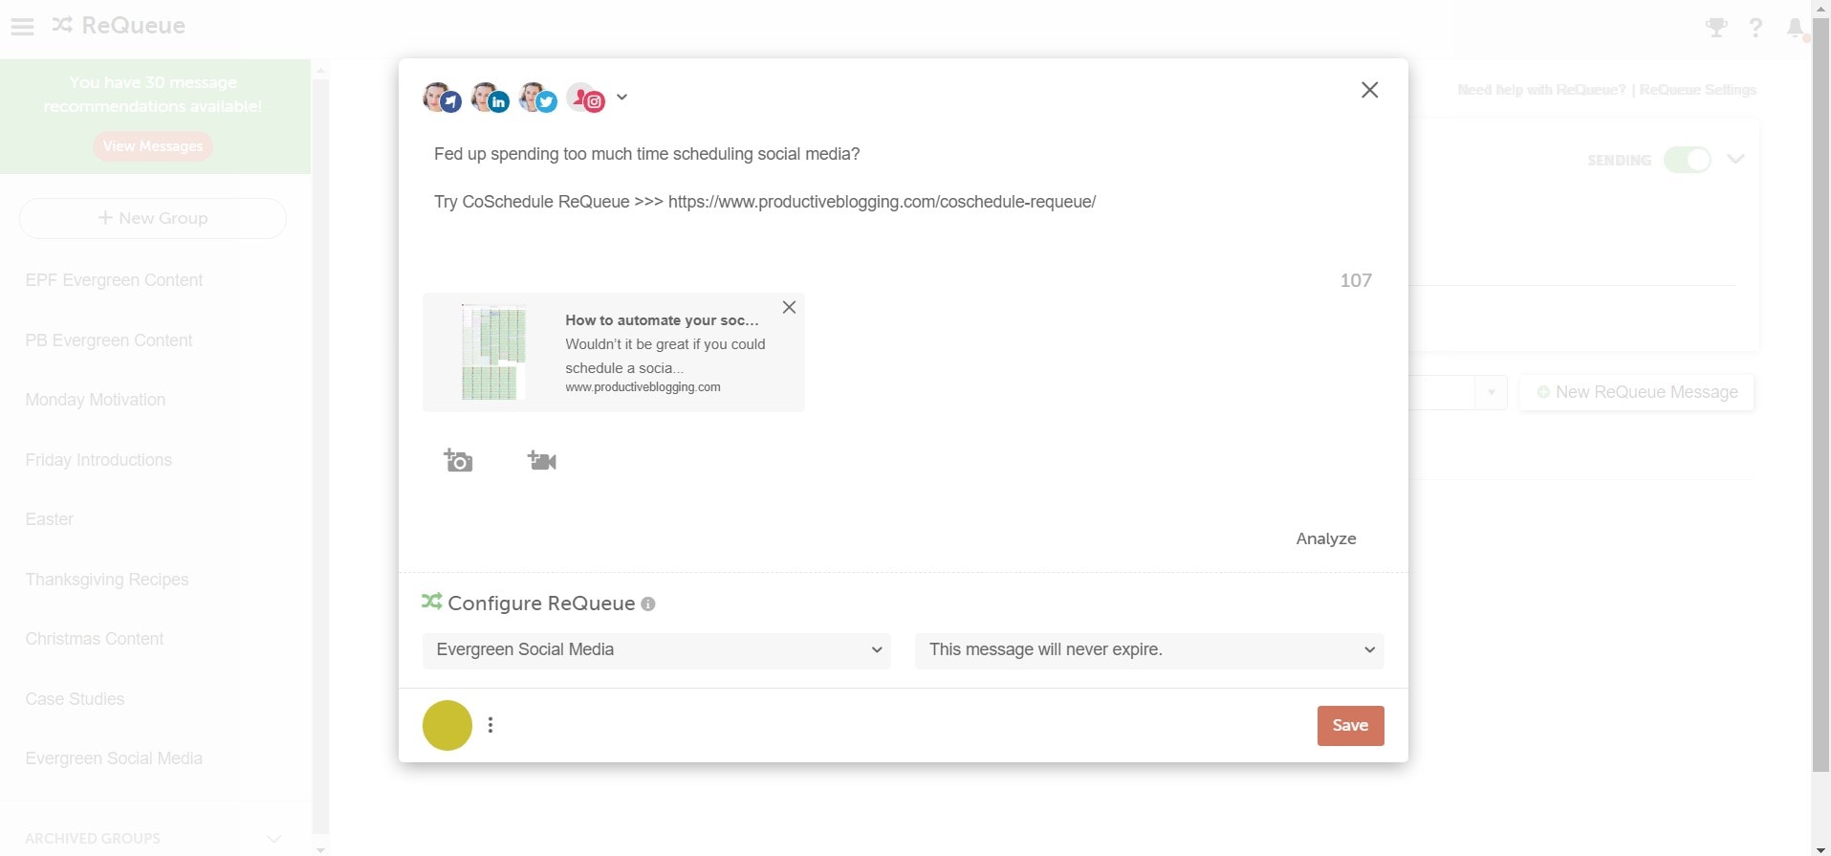Open the question mark help icon
Screen dimensions: 1831x856
pos(1755,28)
